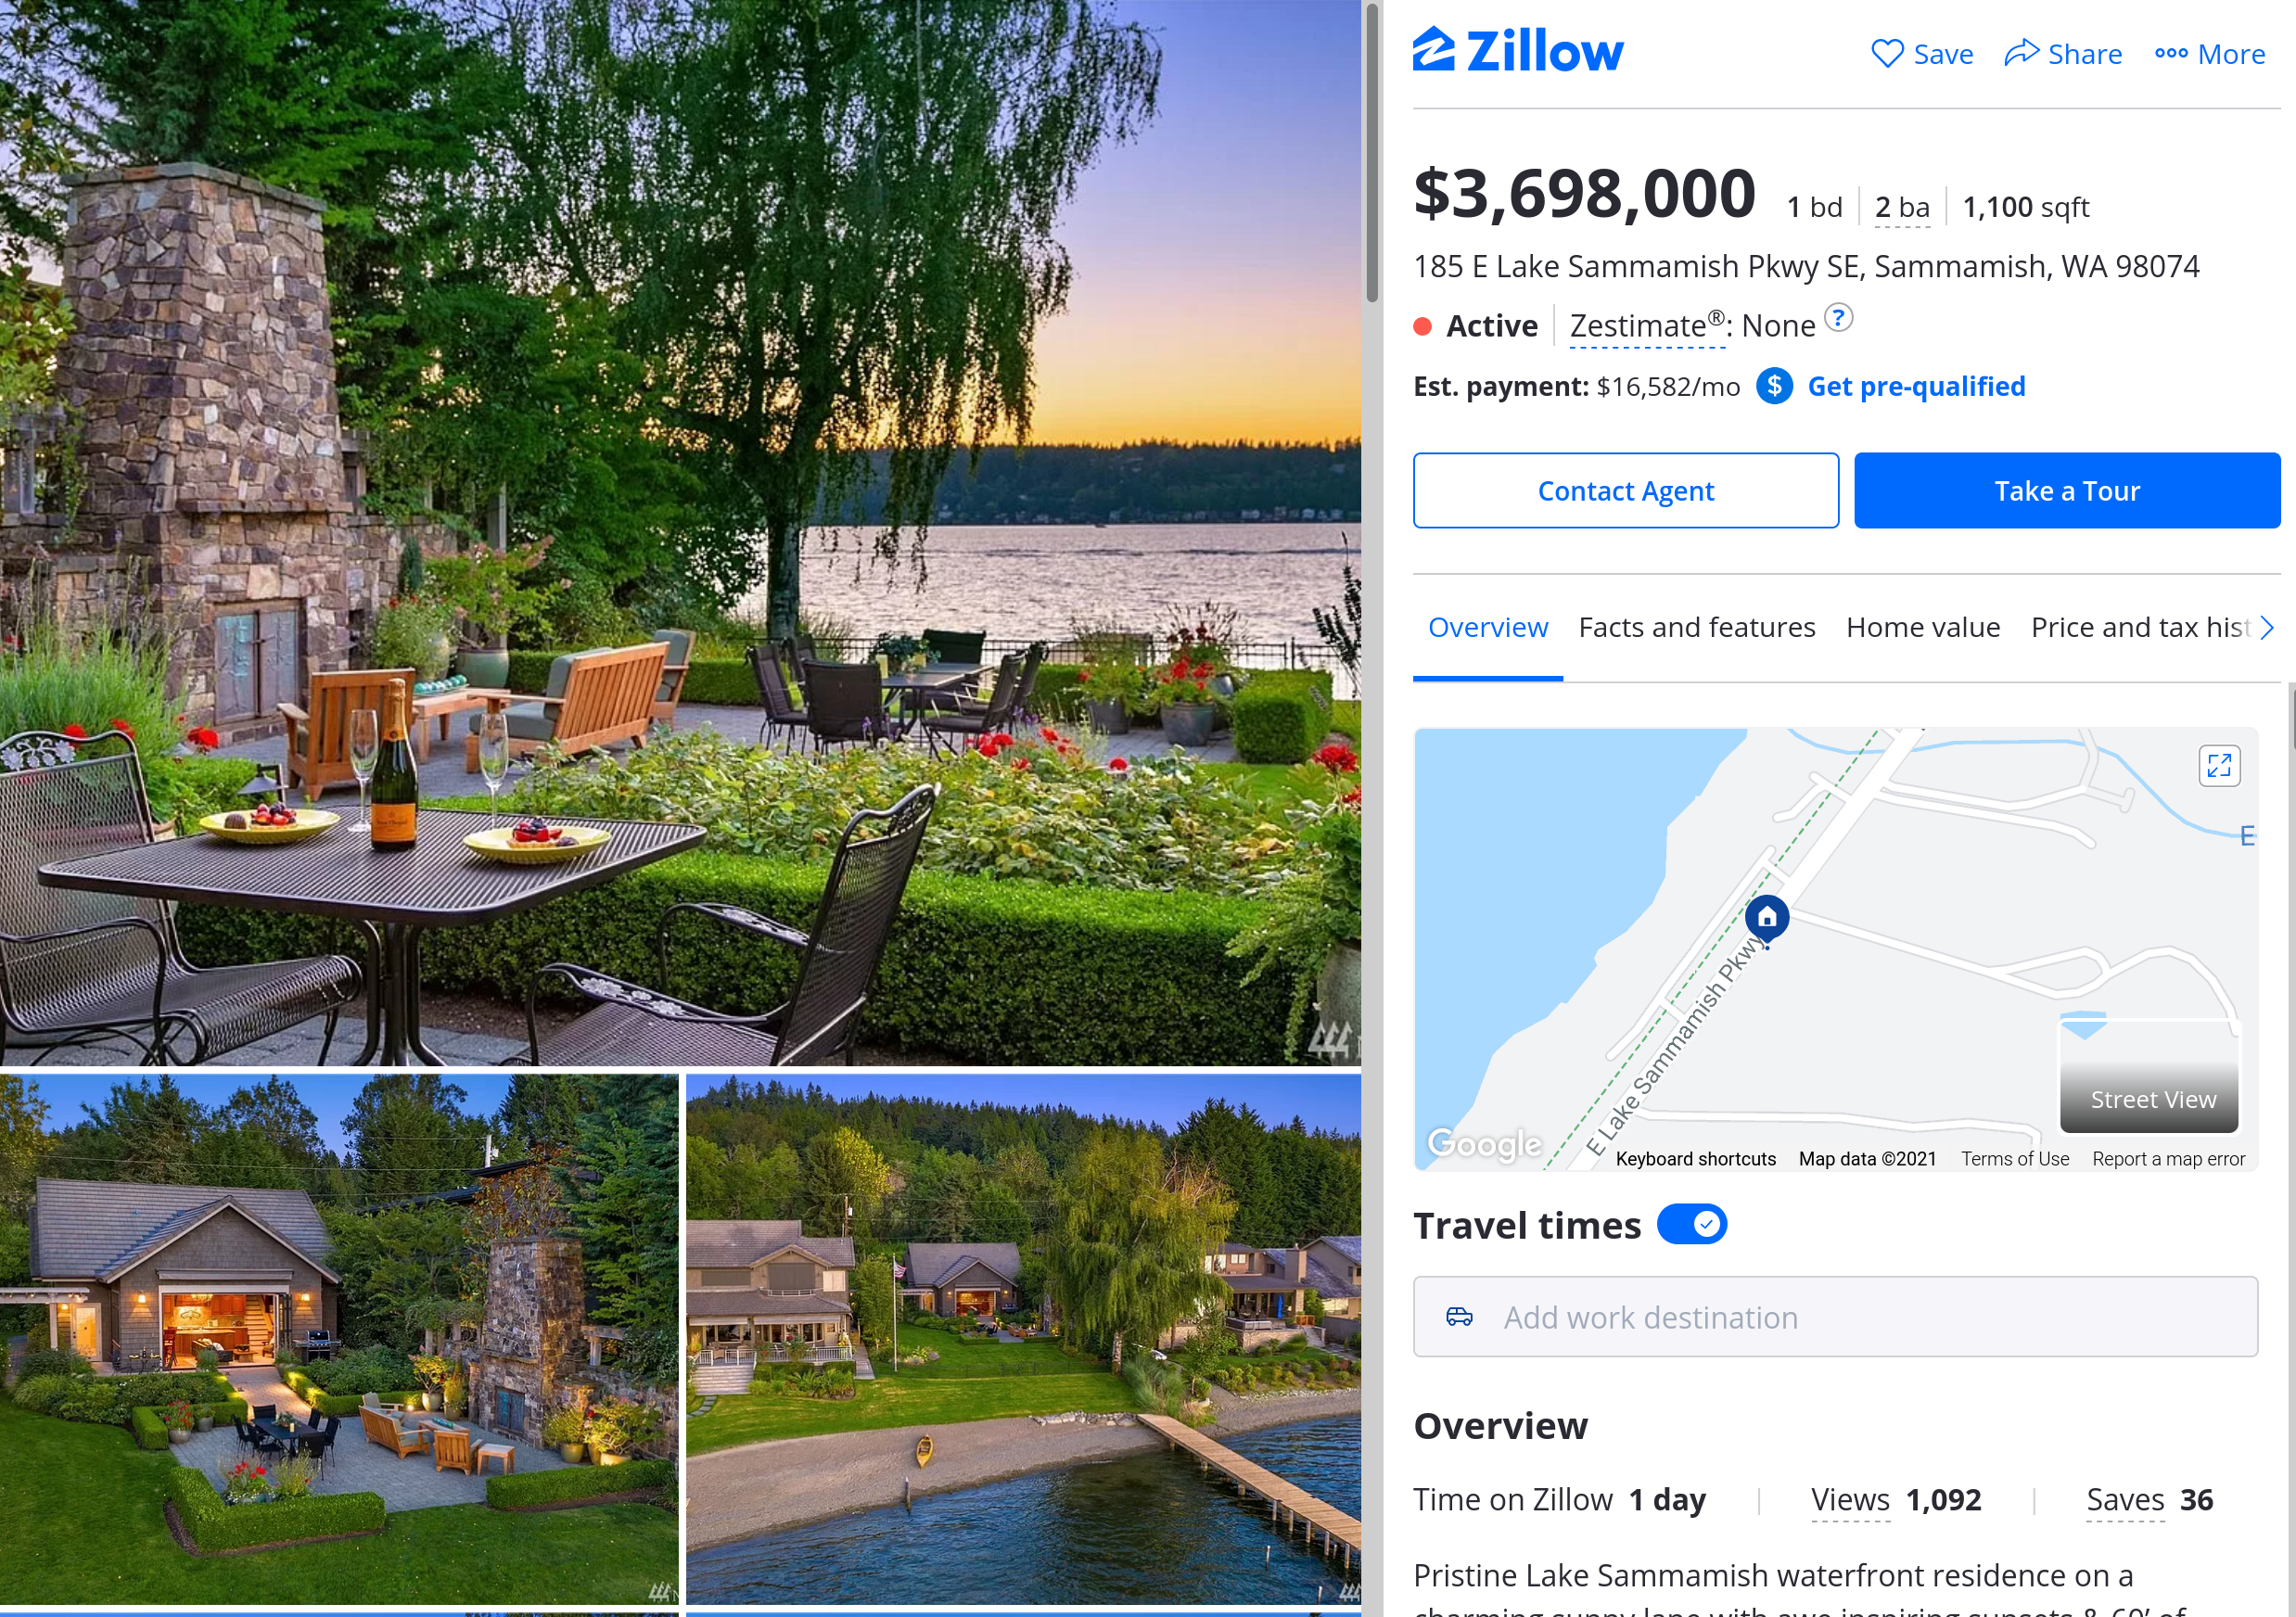
Task: Expand tab list with right chevron
Action: [x=2267, y=628]
